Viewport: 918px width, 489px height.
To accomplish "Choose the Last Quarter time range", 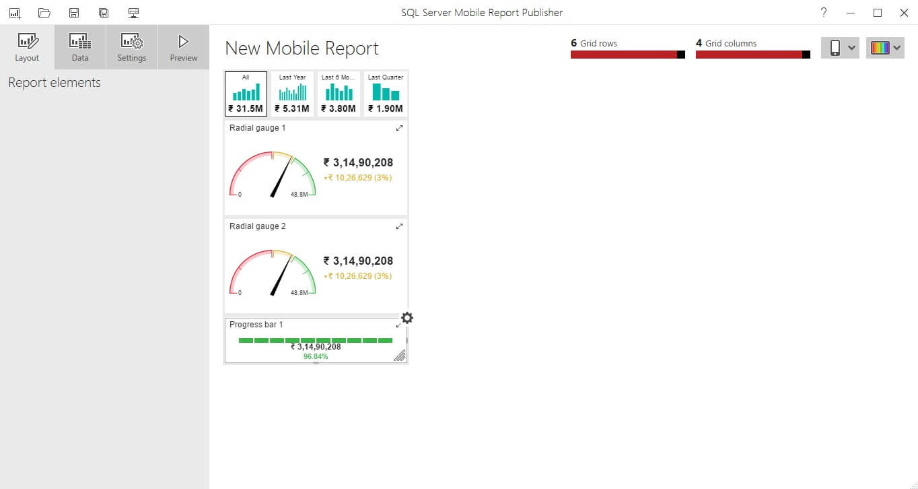I will click(x=386, y=94).
